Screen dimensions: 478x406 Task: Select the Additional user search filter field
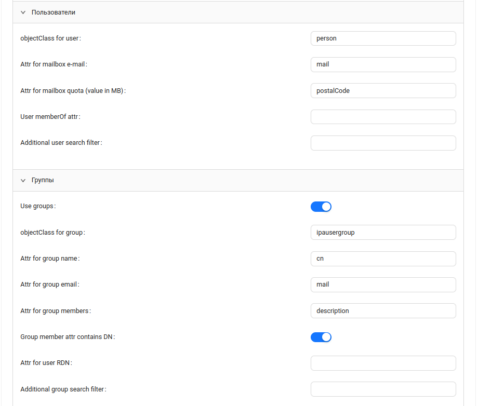(383, 143)
